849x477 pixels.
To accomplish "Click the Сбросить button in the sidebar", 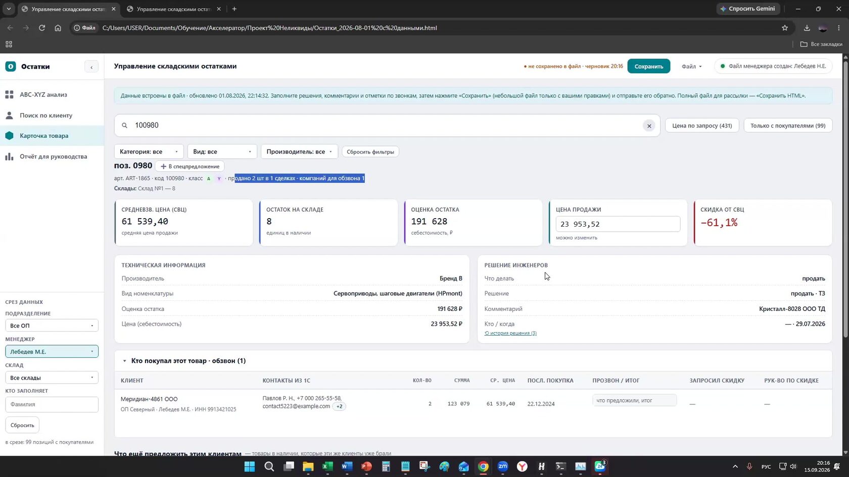I will coord(22,425).
